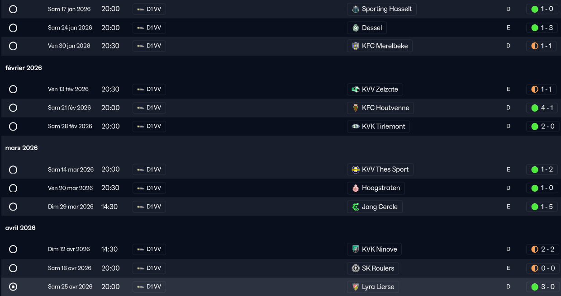This screenshot has width=561, height=296.
Task: Open the 2 - 2 draw result versus KVK Ninove
Action: coord(542,249)
